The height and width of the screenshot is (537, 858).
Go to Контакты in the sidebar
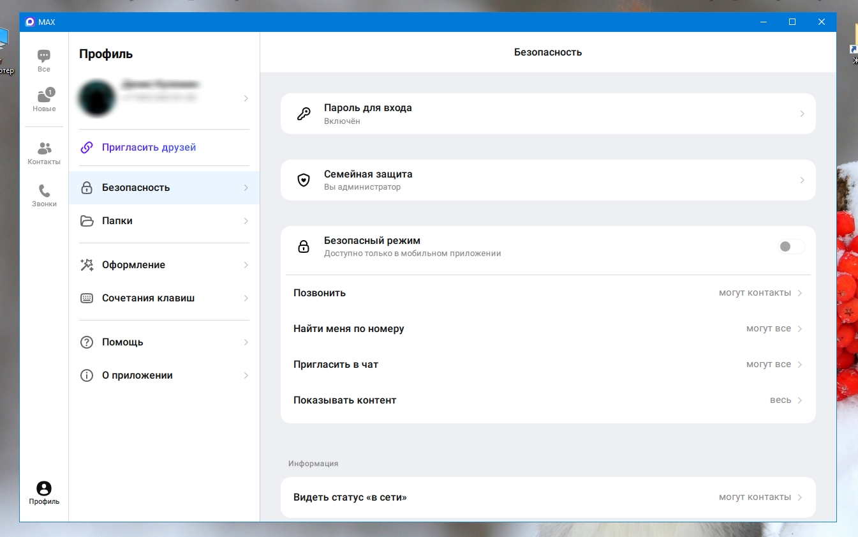coord(44,153)
